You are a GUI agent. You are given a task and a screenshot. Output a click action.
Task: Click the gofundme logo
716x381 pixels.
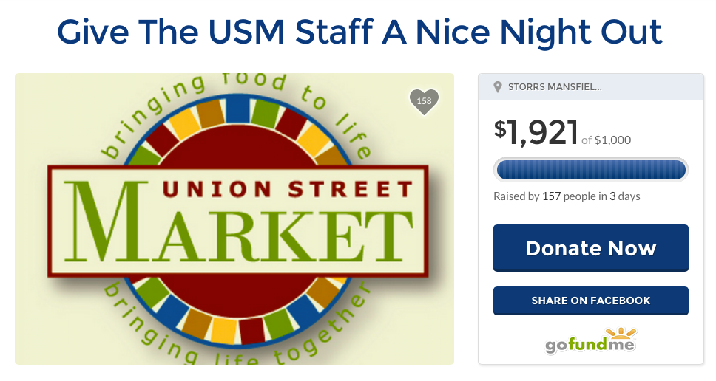tap(590, 345)
